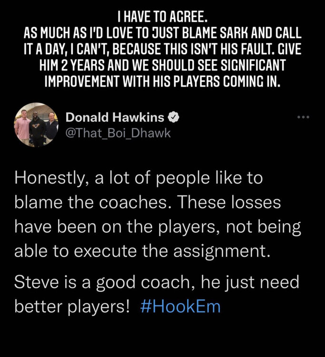The width and height of the screenshot is (325, 357).
Task: Open the @That_Boi_Dhawk handle link
Action: tap(118, 133)
